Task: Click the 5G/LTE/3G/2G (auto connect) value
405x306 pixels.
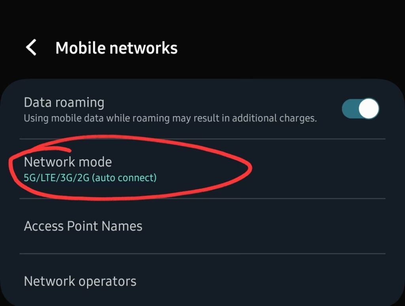Action: (x=90, y=178)
